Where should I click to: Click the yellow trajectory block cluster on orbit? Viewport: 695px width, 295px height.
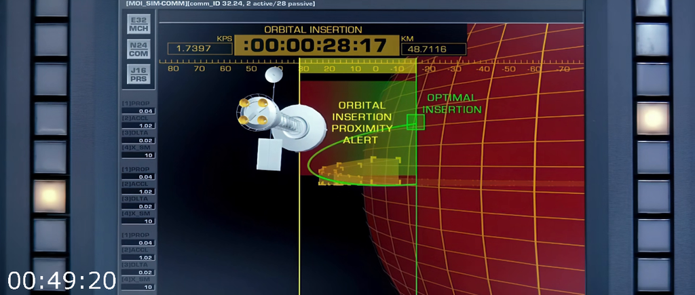coord(359,172)
